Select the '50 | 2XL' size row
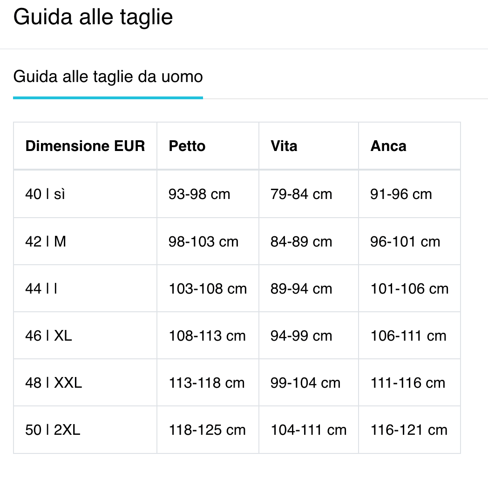 click(x=53, y=430)
